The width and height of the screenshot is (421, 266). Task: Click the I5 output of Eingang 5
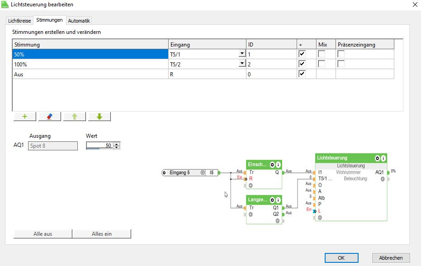point(212,173)
